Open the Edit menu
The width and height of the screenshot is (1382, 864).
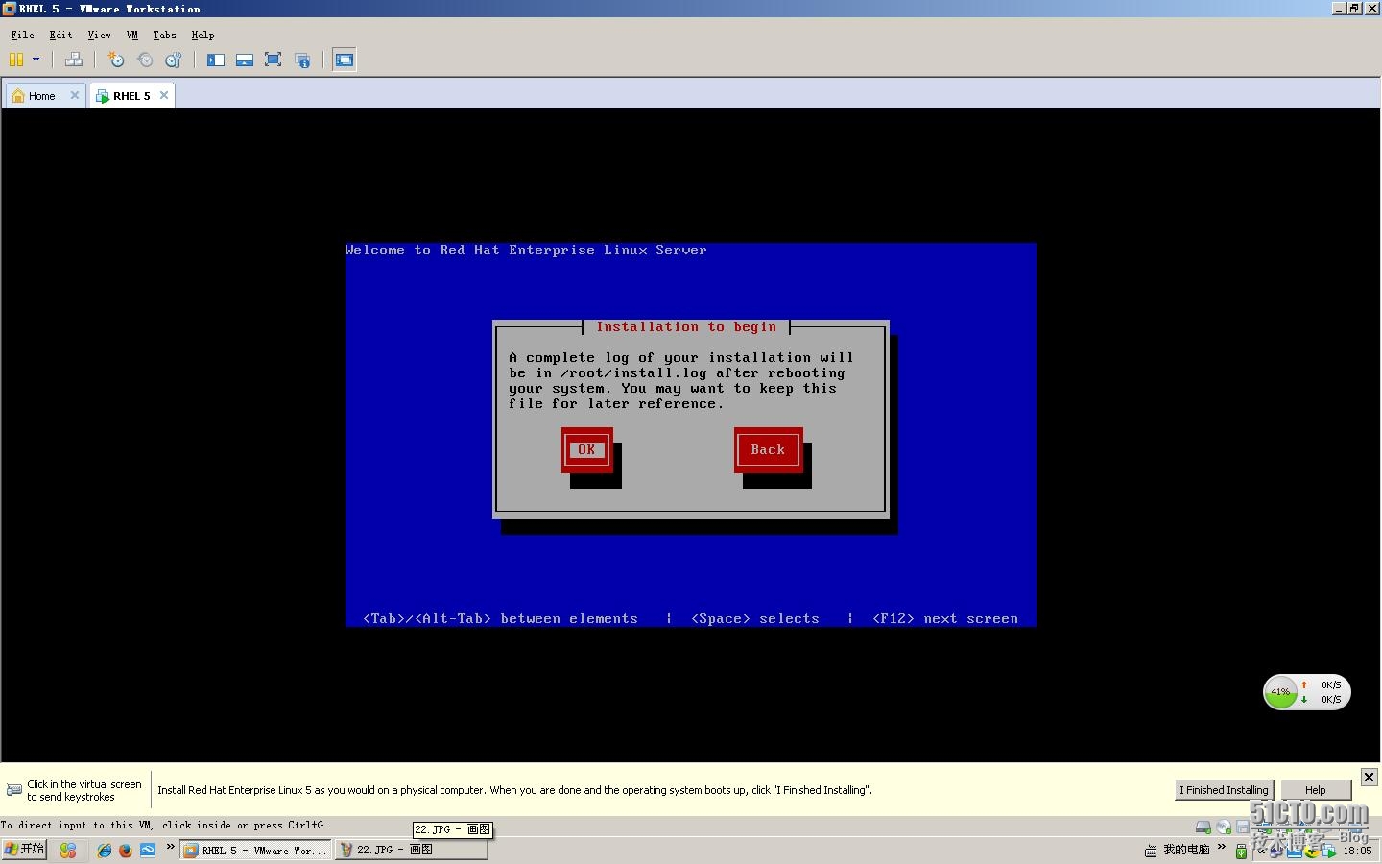coord(60,35)
